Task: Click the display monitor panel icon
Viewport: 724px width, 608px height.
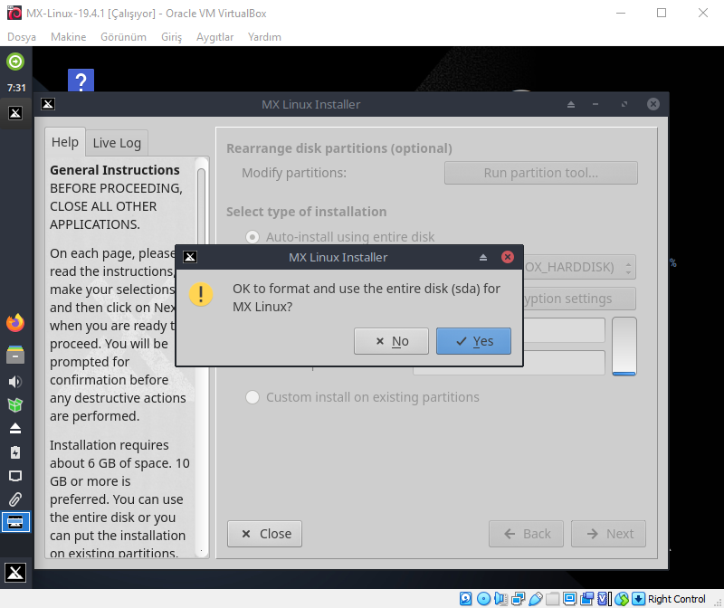Action: click(x=15, y=476)
